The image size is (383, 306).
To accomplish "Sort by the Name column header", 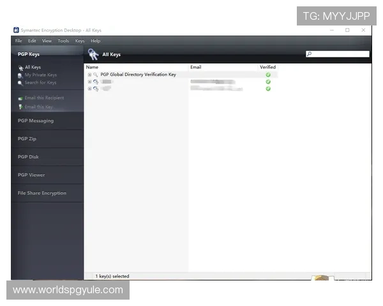I will (x=136, y=67).
